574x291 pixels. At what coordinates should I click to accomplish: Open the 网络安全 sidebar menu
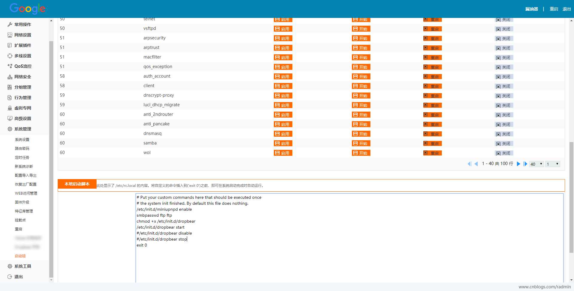click(x=23, y=77)
